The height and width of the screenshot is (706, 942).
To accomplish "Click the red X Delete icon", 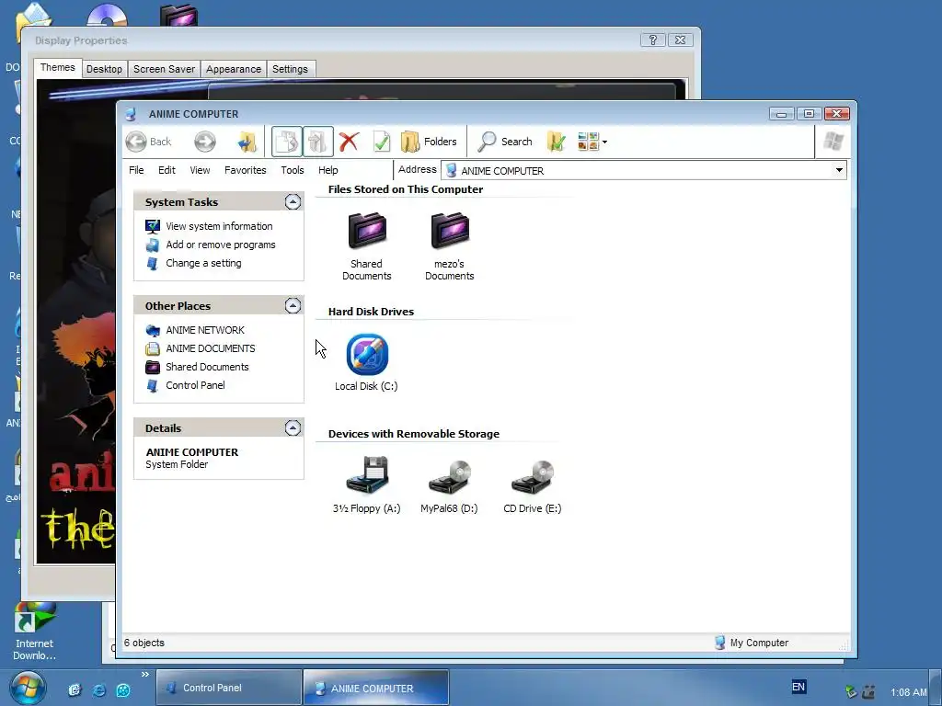I will [x=349, y=142].
